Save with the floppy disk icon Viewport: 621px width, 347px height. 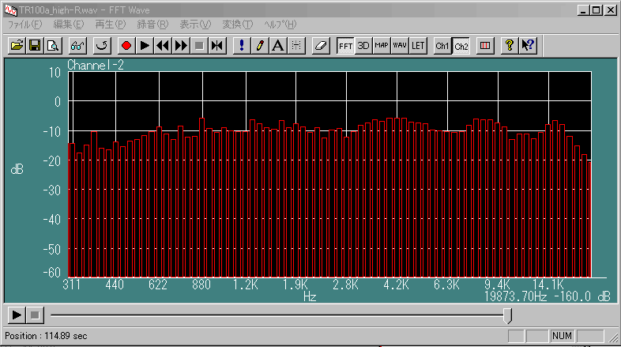click(x=34, y=46)
